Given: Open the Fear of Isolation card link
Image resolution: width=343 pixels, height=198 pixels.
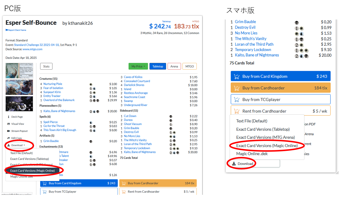Looking at the screenshot, I should [53, 88].
